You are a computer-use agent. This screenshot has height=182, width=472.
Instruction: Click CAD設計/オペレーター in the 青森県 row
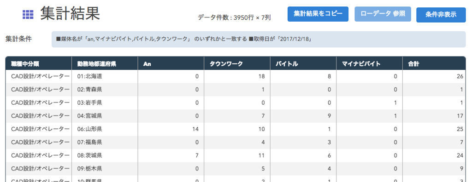(41, 90)
